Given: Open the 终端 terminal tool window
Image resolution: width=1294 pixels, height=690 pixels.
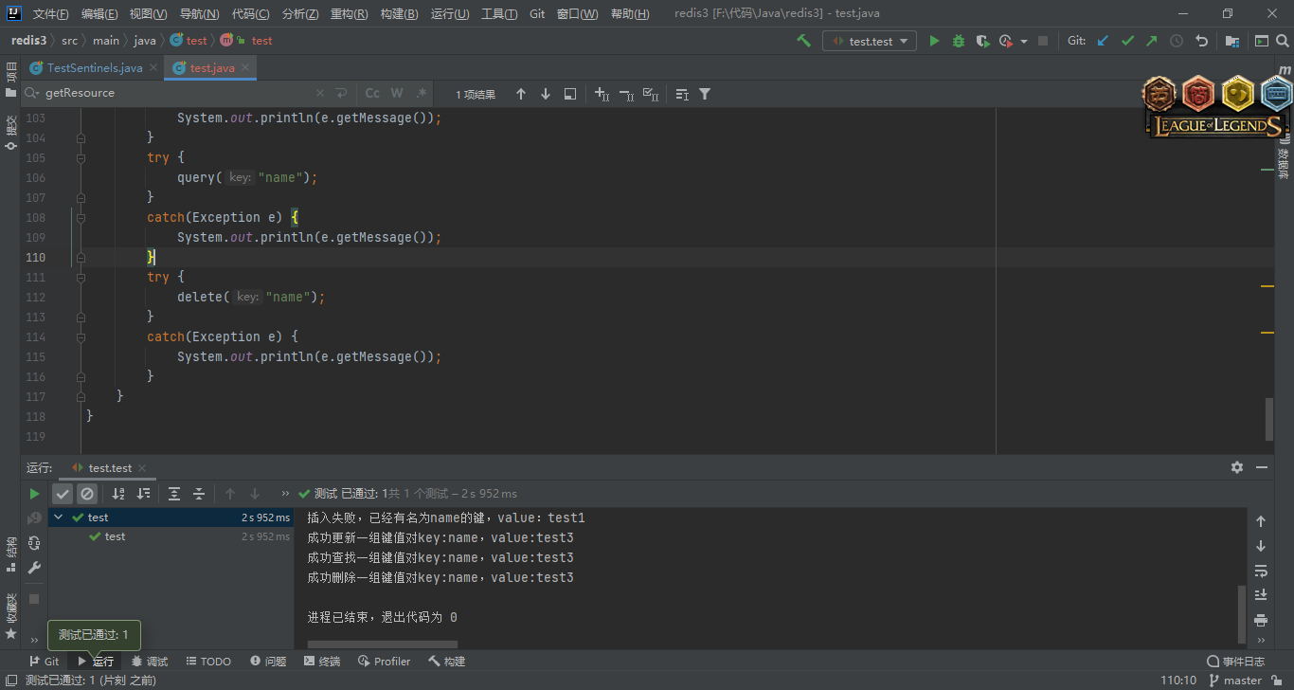Looking at the screenshot, I should click(x=322, y=662).
